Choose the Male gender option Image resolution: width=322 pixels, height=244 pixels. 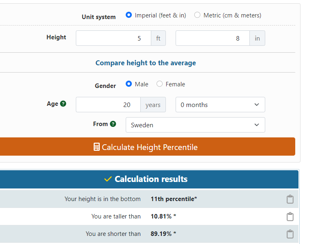129,84
